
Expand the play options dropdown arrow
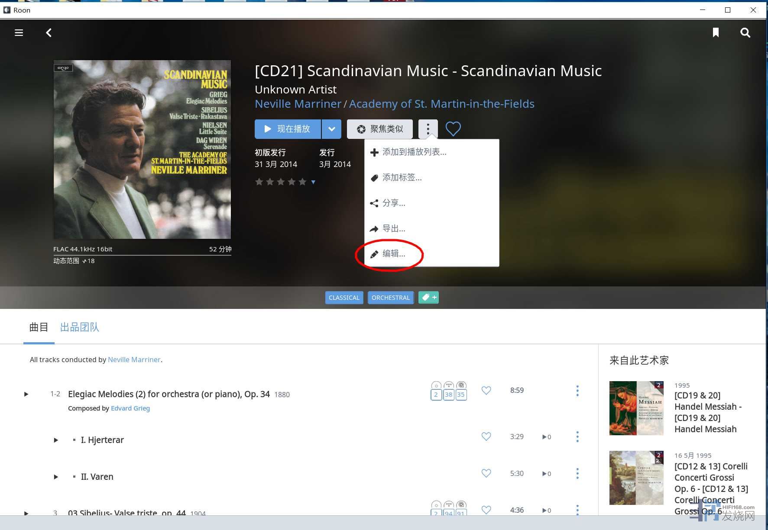(x=331, y=129)
